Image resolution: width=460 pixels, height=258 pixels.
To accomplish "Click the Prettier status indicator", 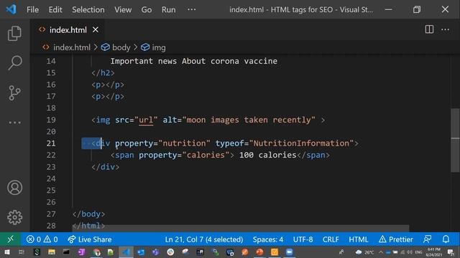I will click(x=396, y=239).
